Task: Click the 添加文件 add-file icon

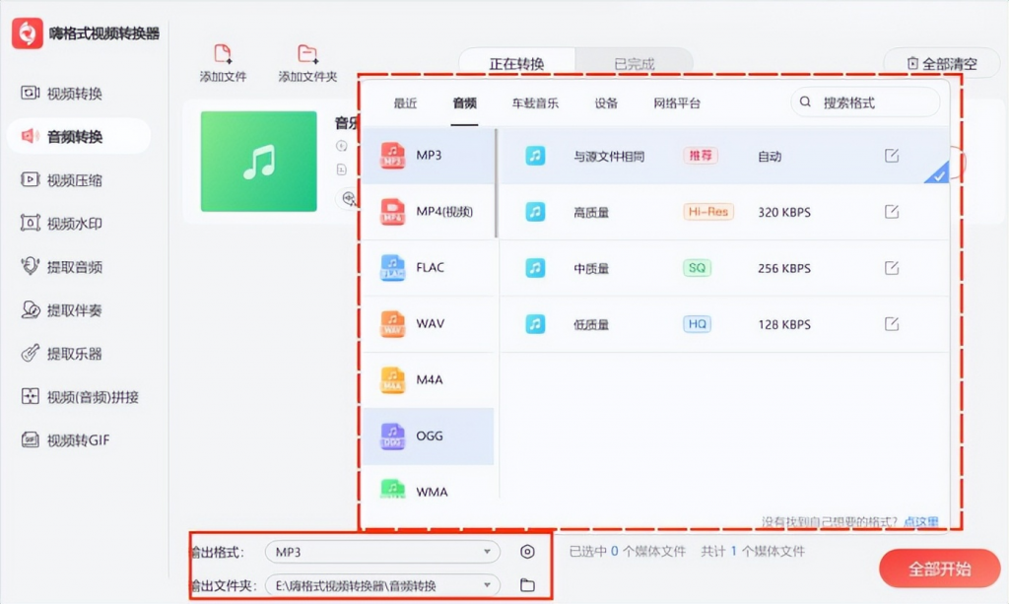Action: (x=222, y=54)
